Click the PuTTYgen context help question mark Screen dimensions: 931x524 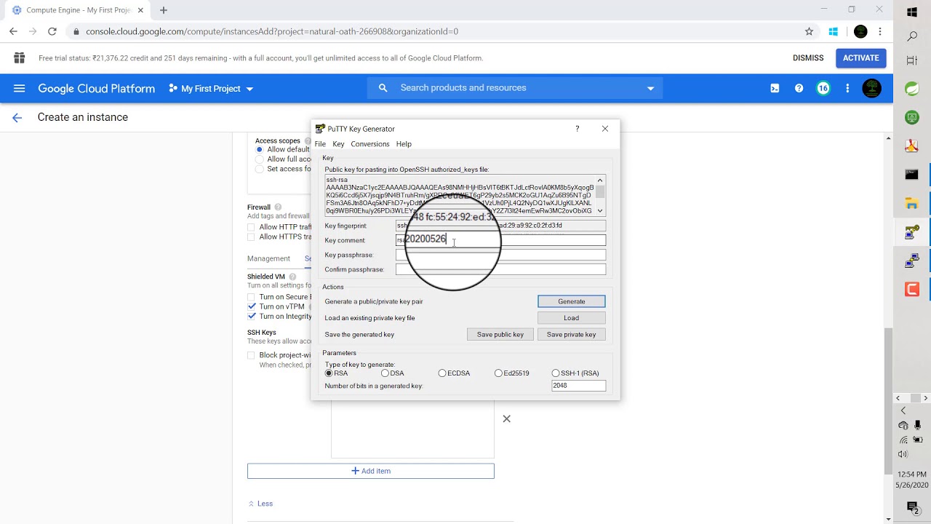click(x=578, y=129)
